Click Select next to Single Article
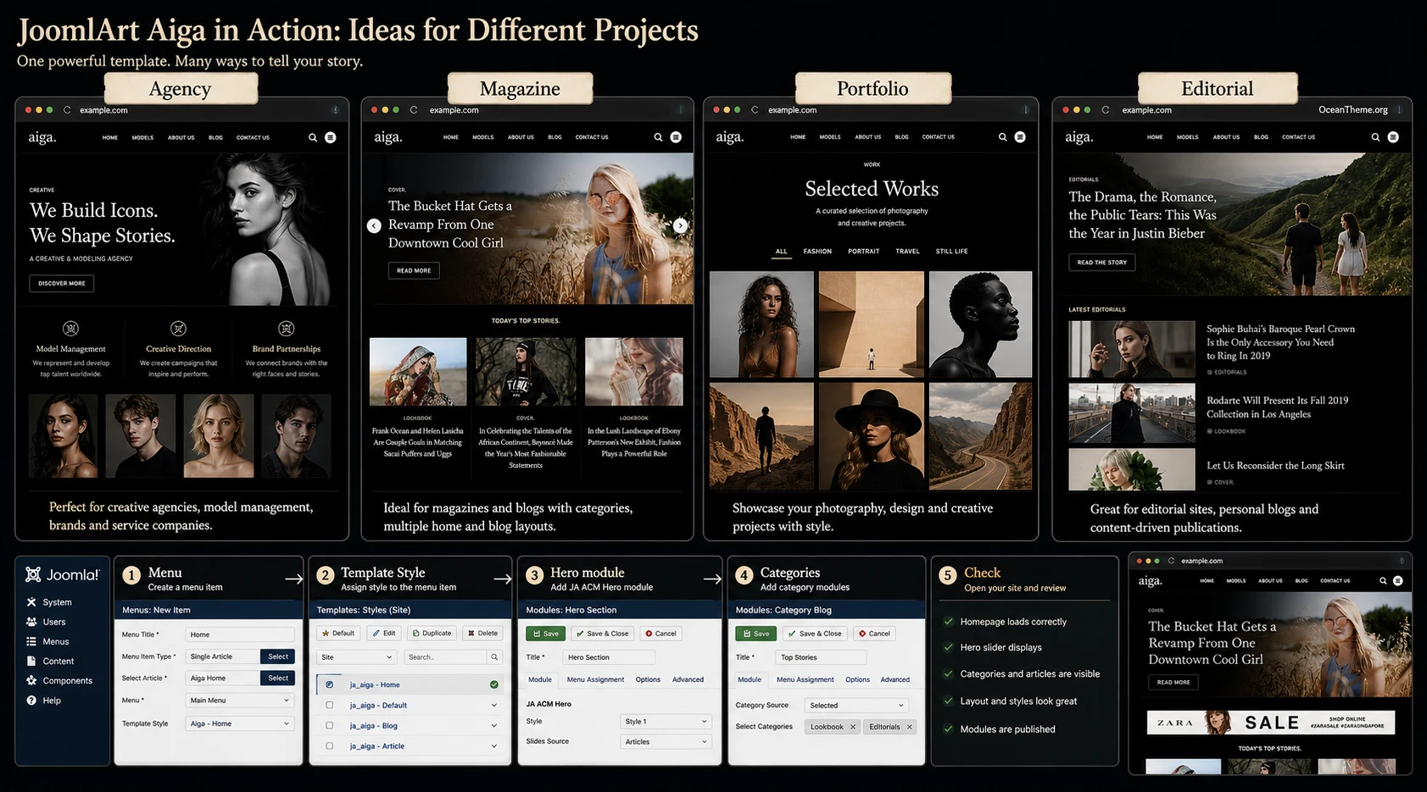Viewport: 1427px width, 792px height. [278, 656]
